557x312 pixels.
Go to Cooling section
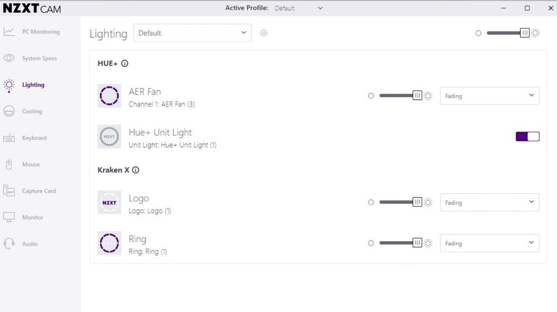[32, 112]
